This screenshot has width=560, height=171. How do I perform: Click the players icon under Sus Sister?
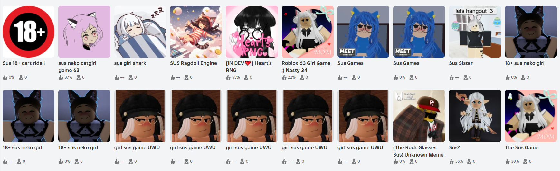pyautogui.click(x=466, y=77)
